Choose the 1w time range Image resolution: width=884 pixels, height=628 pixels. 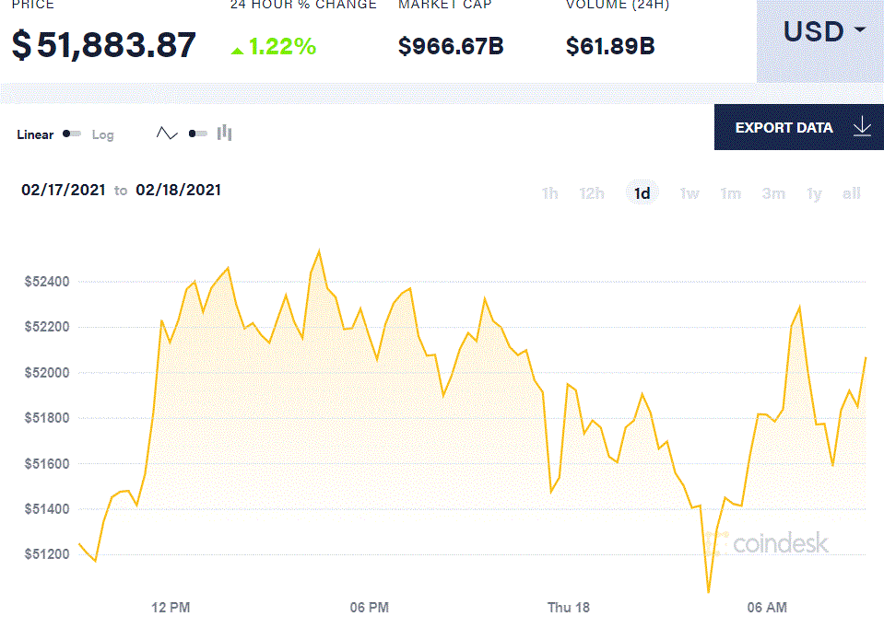point(690,193)
